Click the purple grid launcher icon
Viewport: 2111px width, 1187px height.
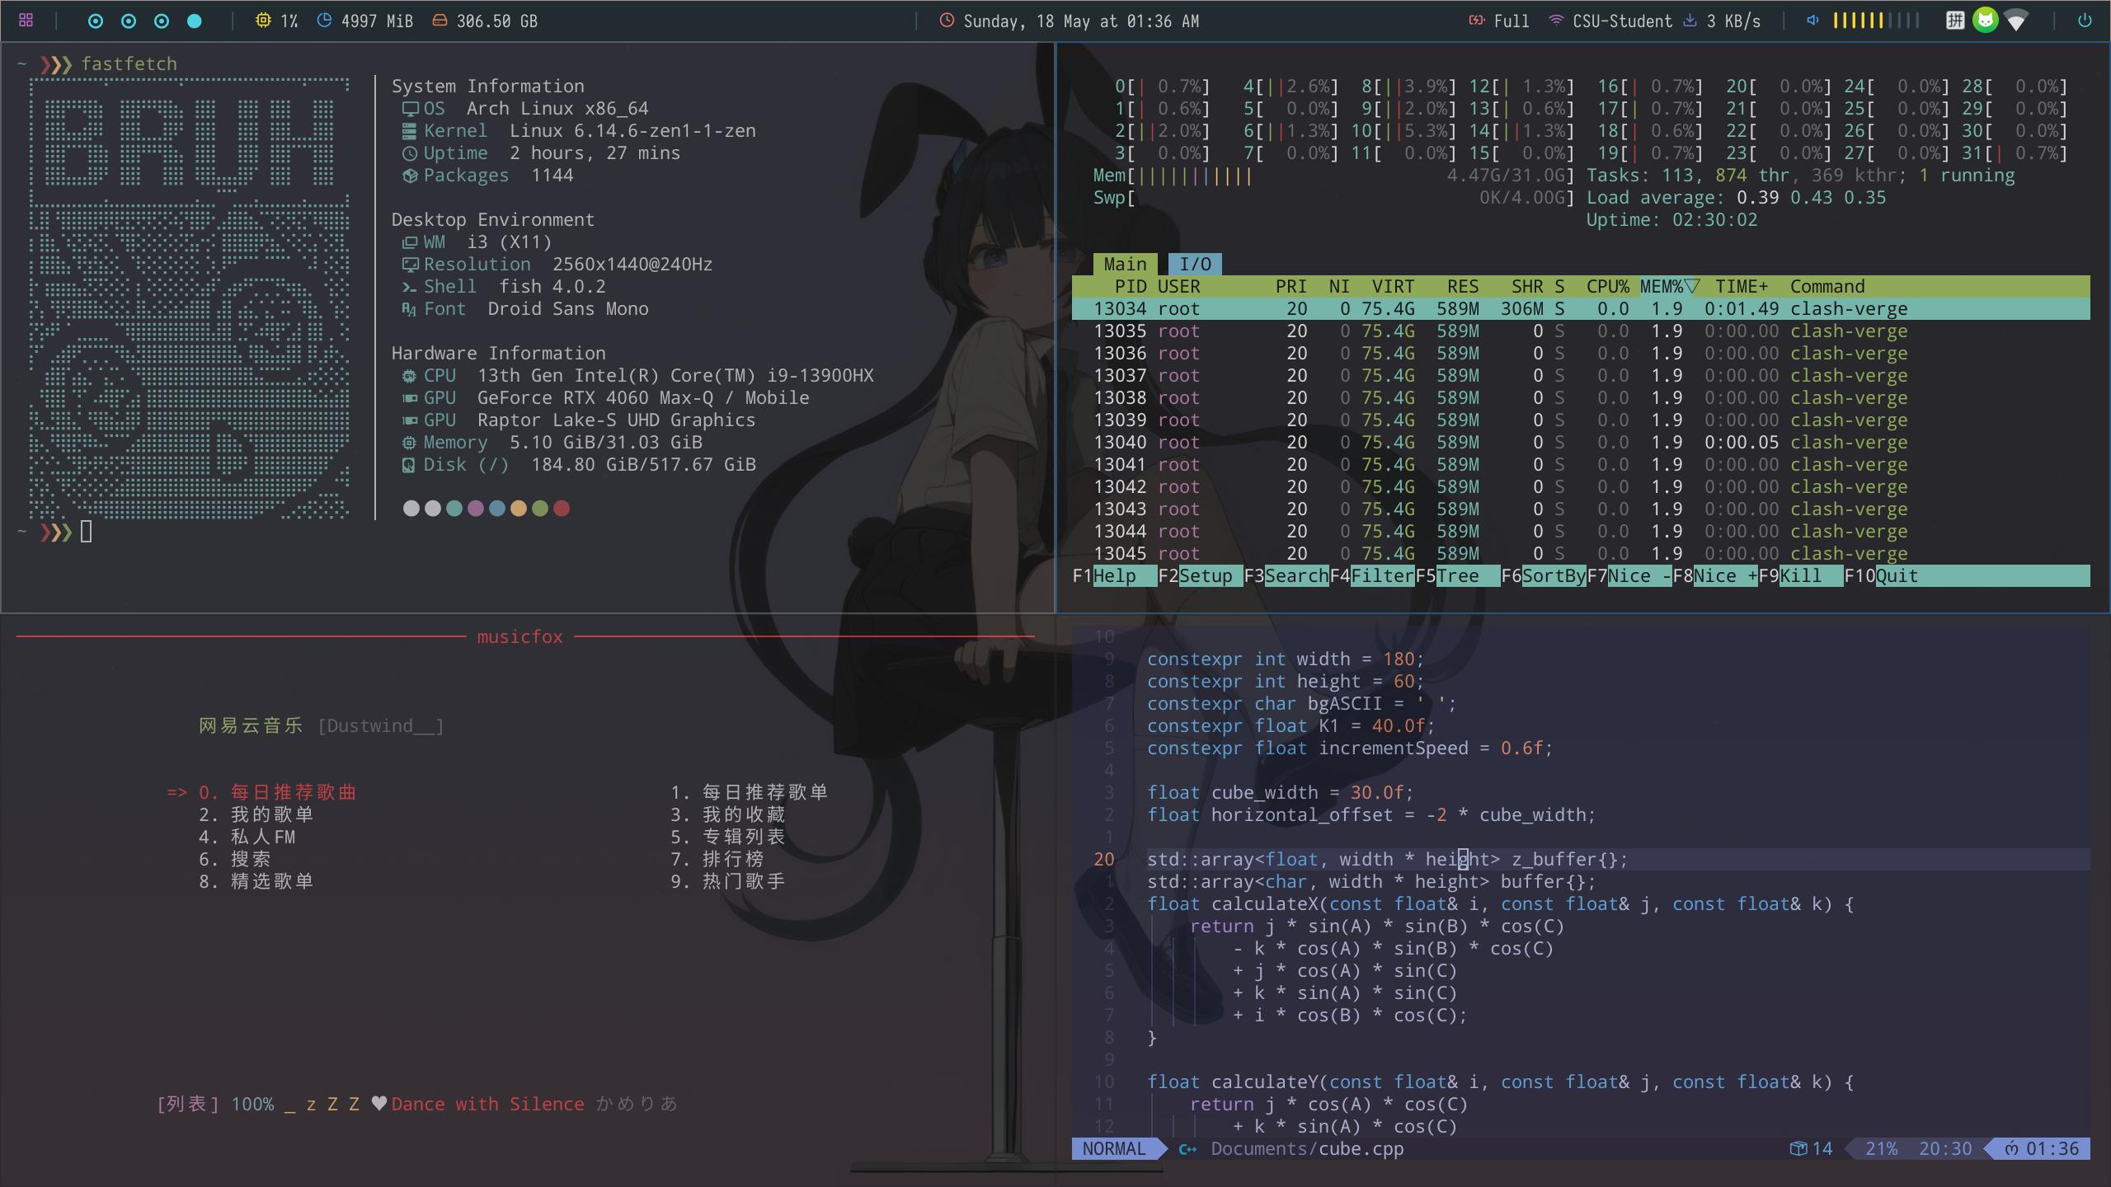coord(26,21)
